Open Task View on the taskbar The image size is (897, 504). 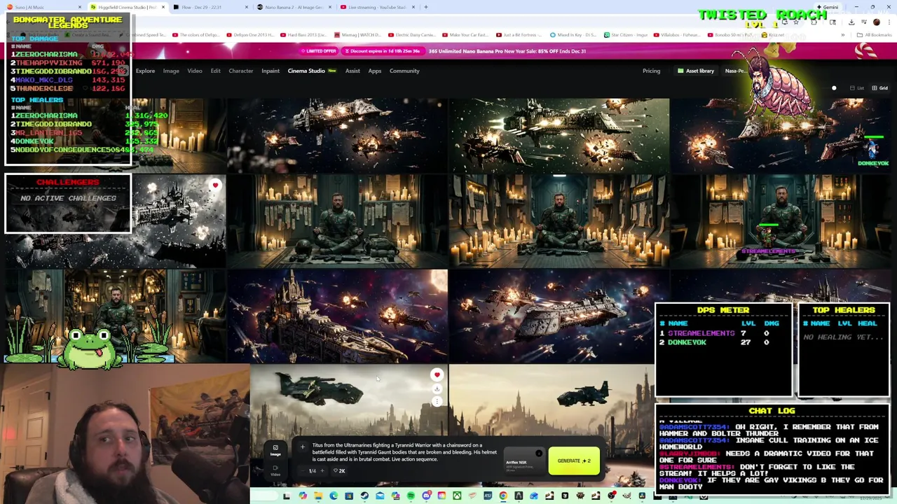[286, 496]
